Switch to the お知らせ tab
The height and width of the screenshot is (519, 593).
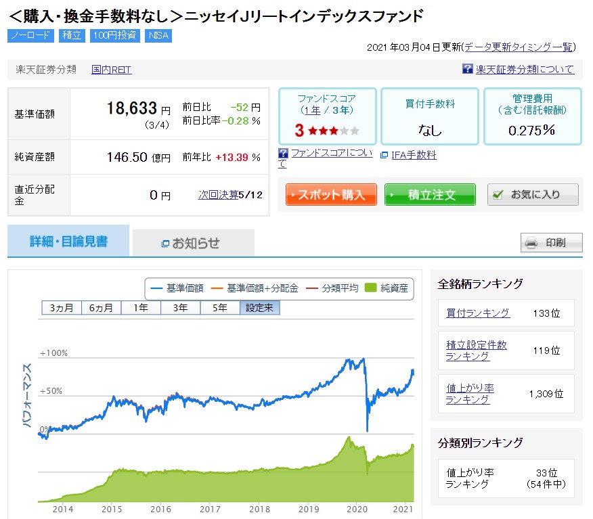[194, 243]
